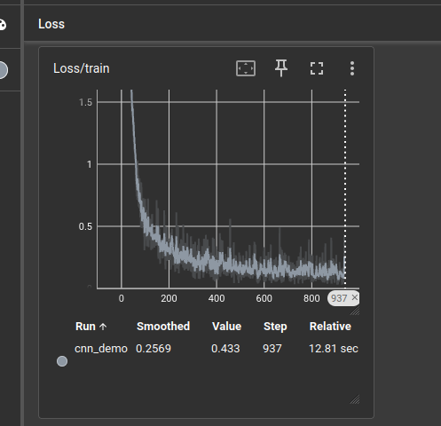The height and width of the screenshot is (426, 441).
Task: Collapse the Loss section header
Action: pyautogui.click(x=232, y=24)
